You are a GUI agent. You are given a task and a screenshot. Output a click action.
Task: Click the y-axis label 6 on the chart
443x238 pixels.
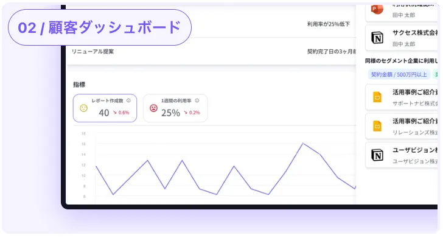pyautogui.click(x=84, y=197)
